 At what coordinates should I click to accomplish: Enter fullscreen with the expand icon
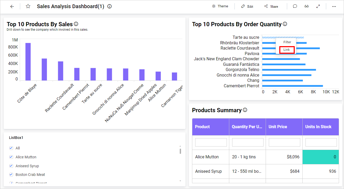[x=318, y=7]
